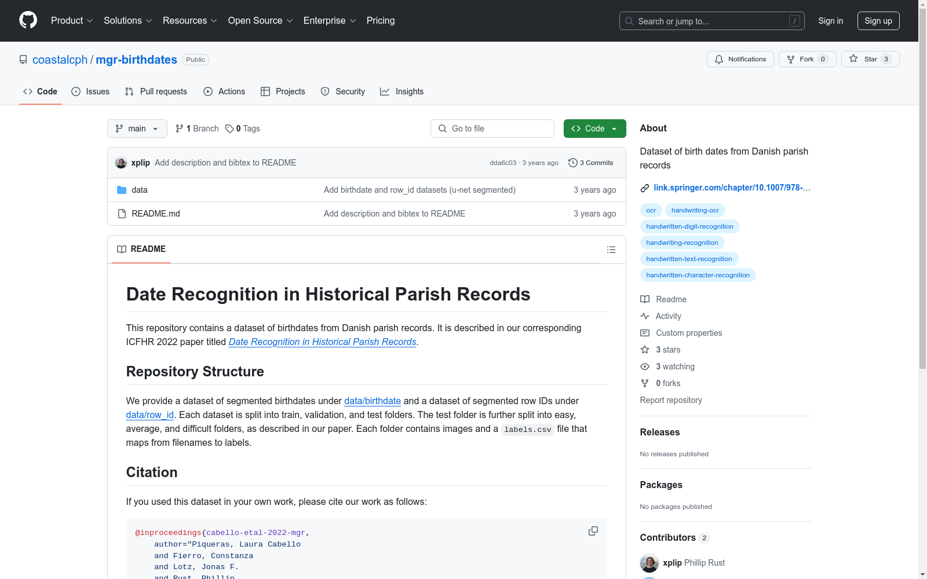This screenshot has height=579, width=927.
Task: Click the search magnifier icon in header
Action: [629, 21]
